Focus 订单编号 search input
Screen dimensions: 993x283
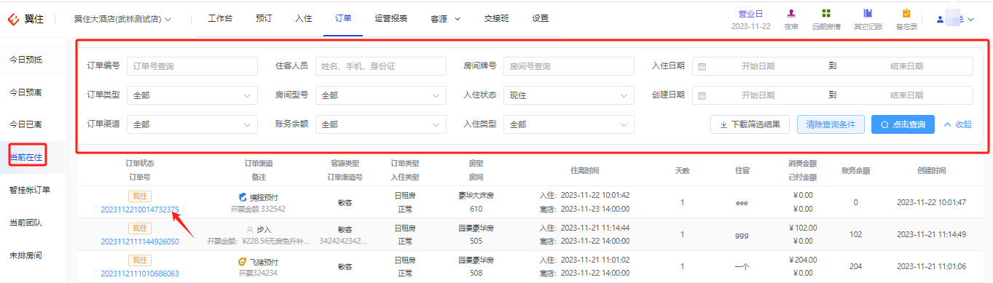point(192,66)
